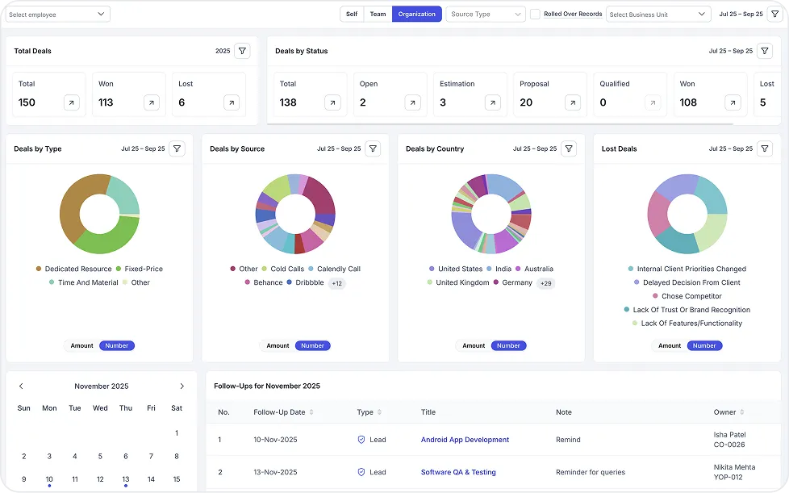This screenshot has width=789, height=493.
Task: Open the Android App Development link
Action: (465, 439)
